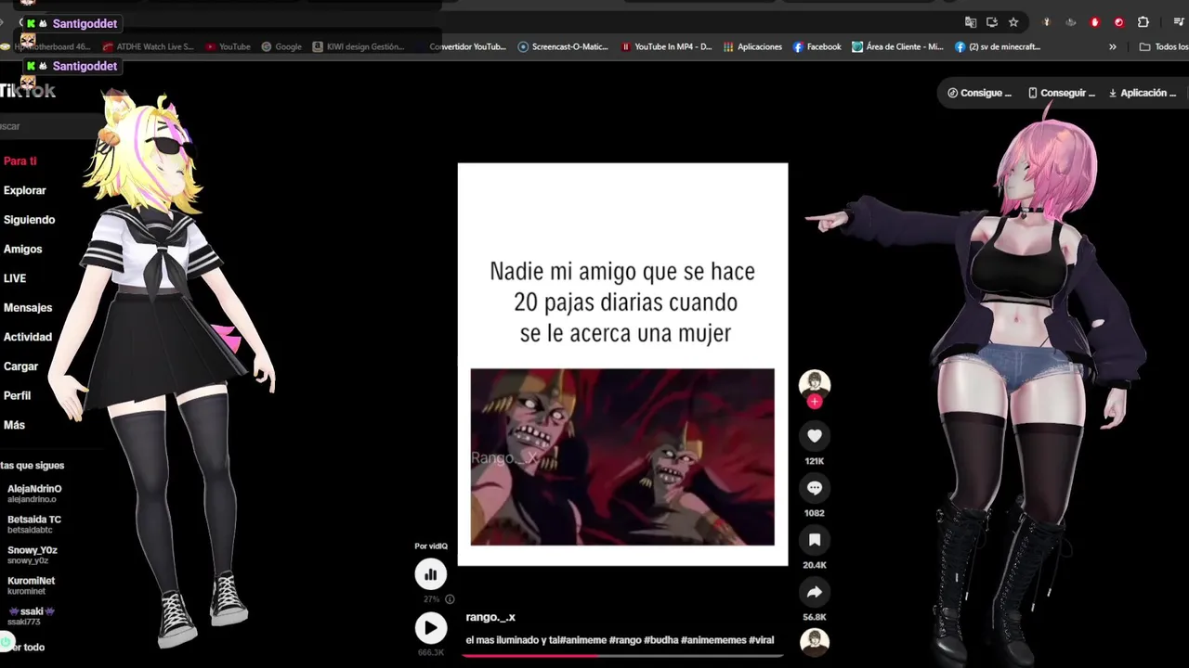Click the vidIQ info circle icon
The width and height of the screenshot is (1189, 668).
tap(450, 599)
